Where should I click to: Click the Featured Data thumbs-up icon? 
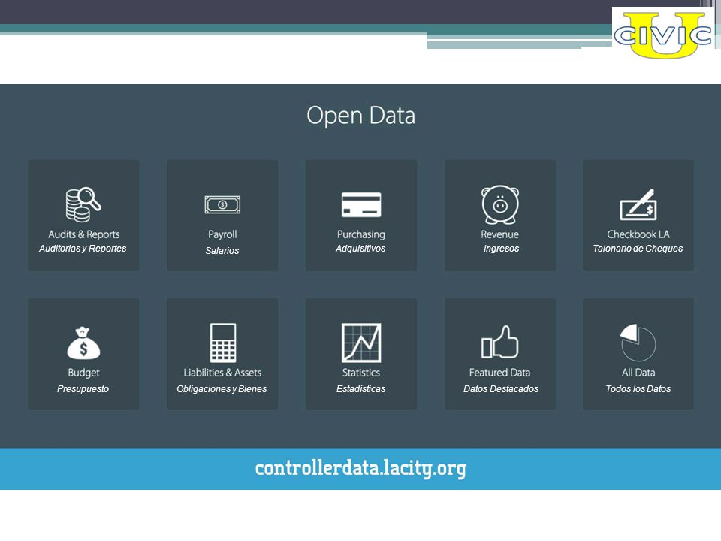[x=500, y=342]
